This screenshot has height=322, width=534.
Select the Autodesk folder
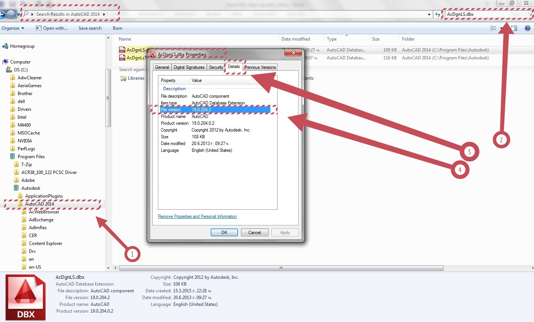[x=27, y=188]
